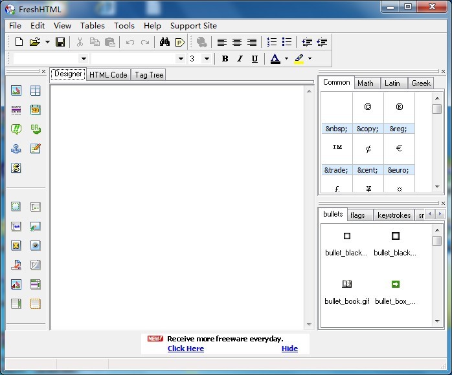Toggle bold formatting
Image resolution: width=452 pixels, height=375 pixels.
tap(225, 59)
